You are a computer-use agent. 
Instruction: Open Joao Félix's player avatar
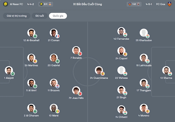tap(76, 91)
